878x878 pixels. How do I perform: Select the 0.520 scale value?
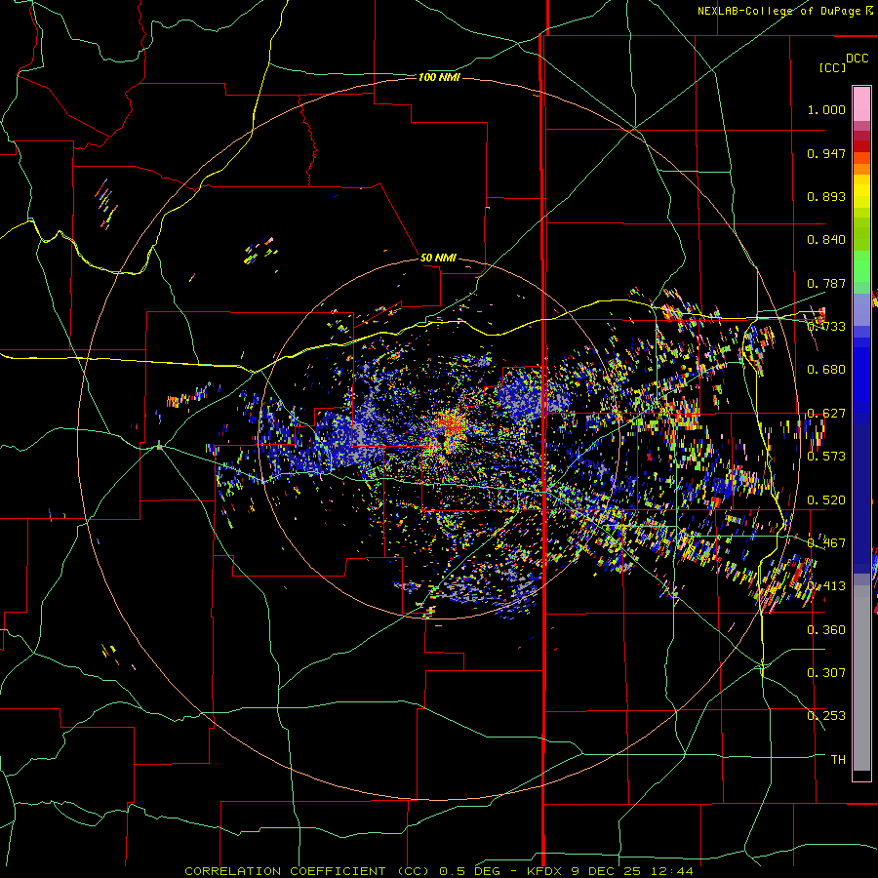point(826,500)
